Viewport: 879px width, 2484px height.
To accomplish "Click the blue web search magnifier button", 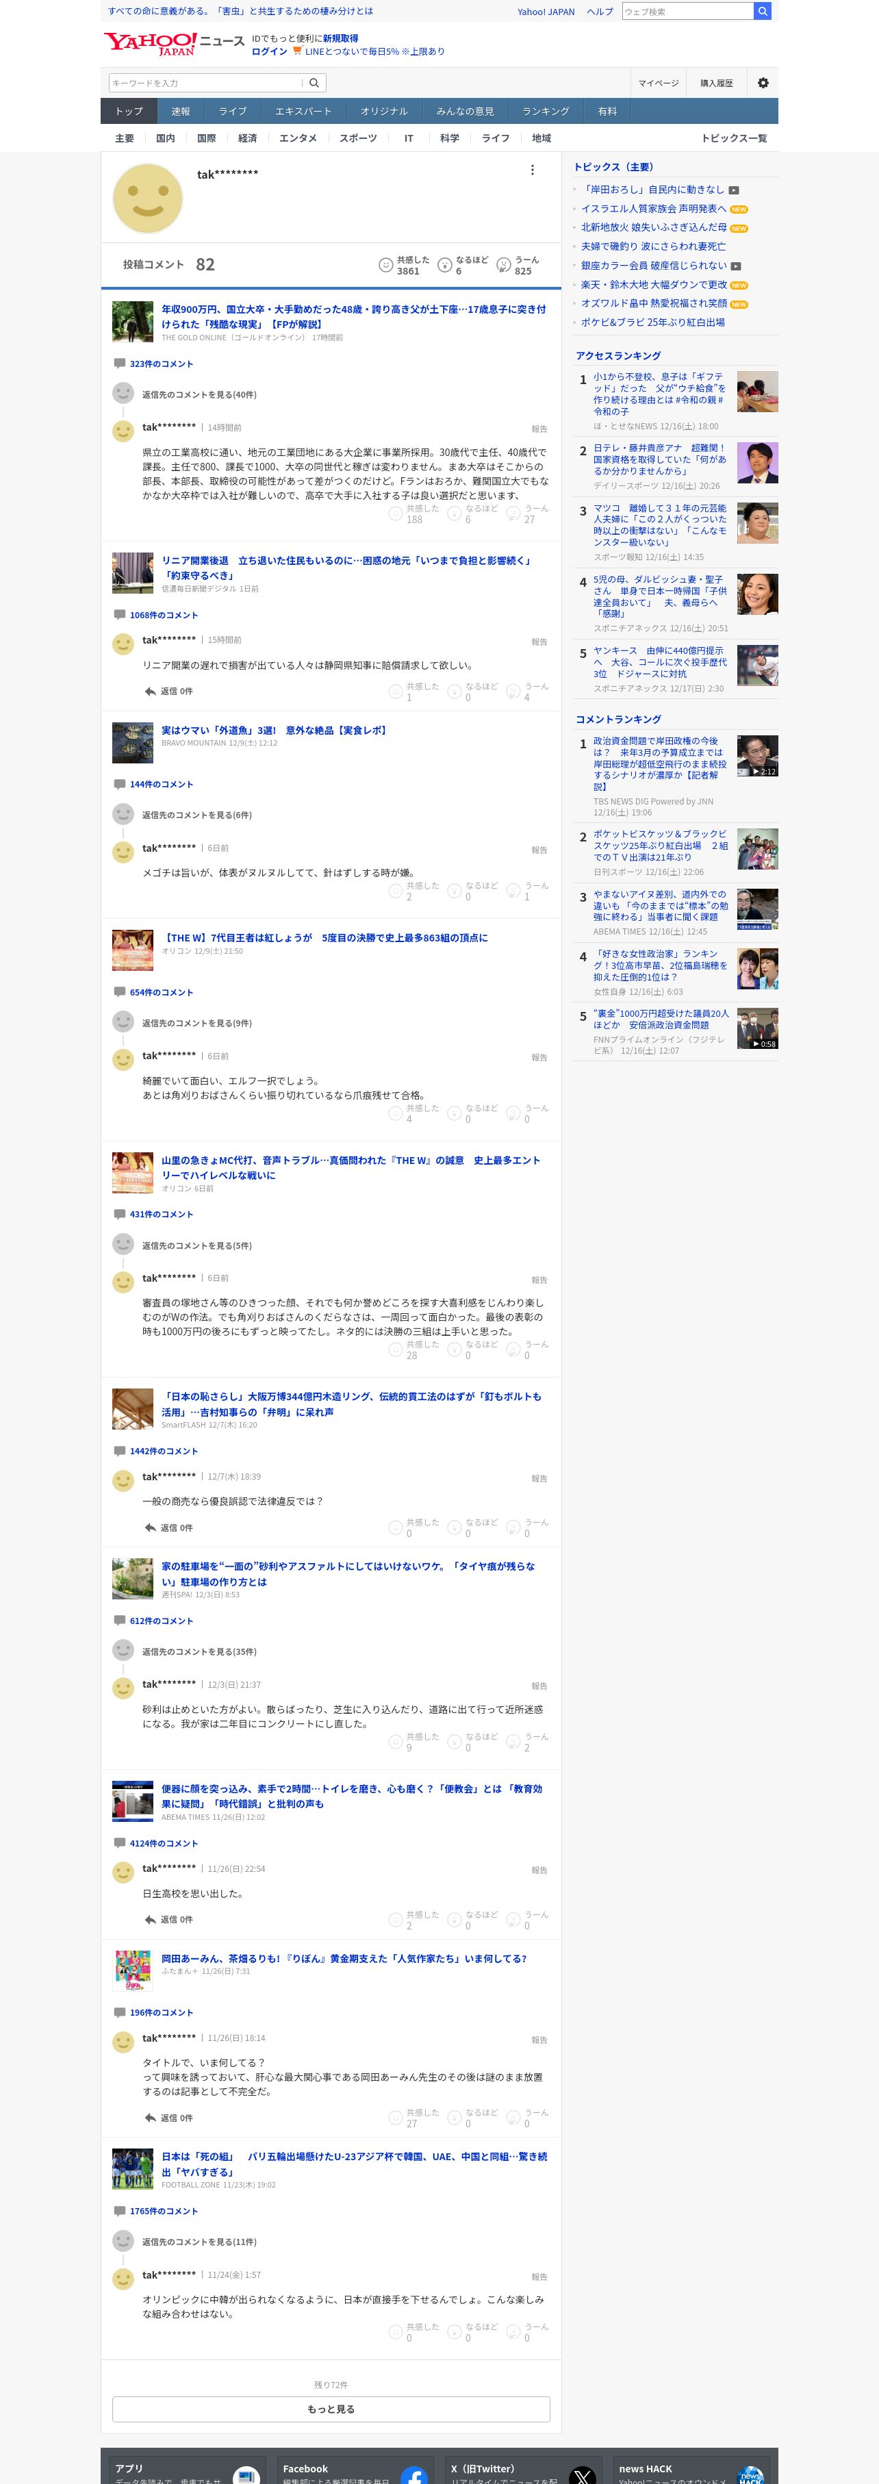I will [763, 12].
